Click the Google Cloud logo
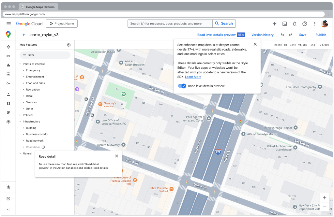 point(29,23)
